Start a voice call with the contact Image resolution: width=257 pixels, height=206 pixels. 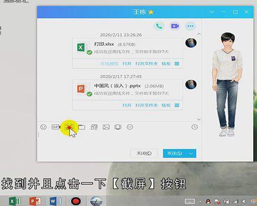pos(159,26)
